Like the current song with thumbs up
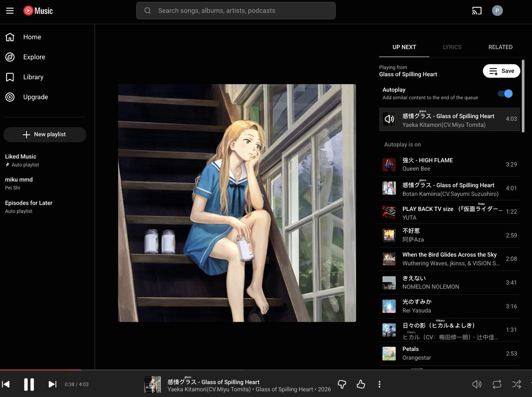Image resolution: width=532 pixels, height=397 pixels. coord(361,384)
